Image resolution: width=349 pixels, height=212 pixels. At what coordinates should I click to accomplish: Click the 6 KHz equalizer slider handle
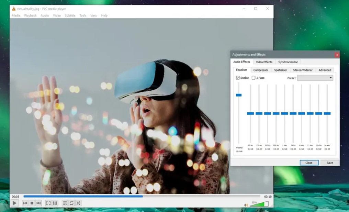[302, 113]
